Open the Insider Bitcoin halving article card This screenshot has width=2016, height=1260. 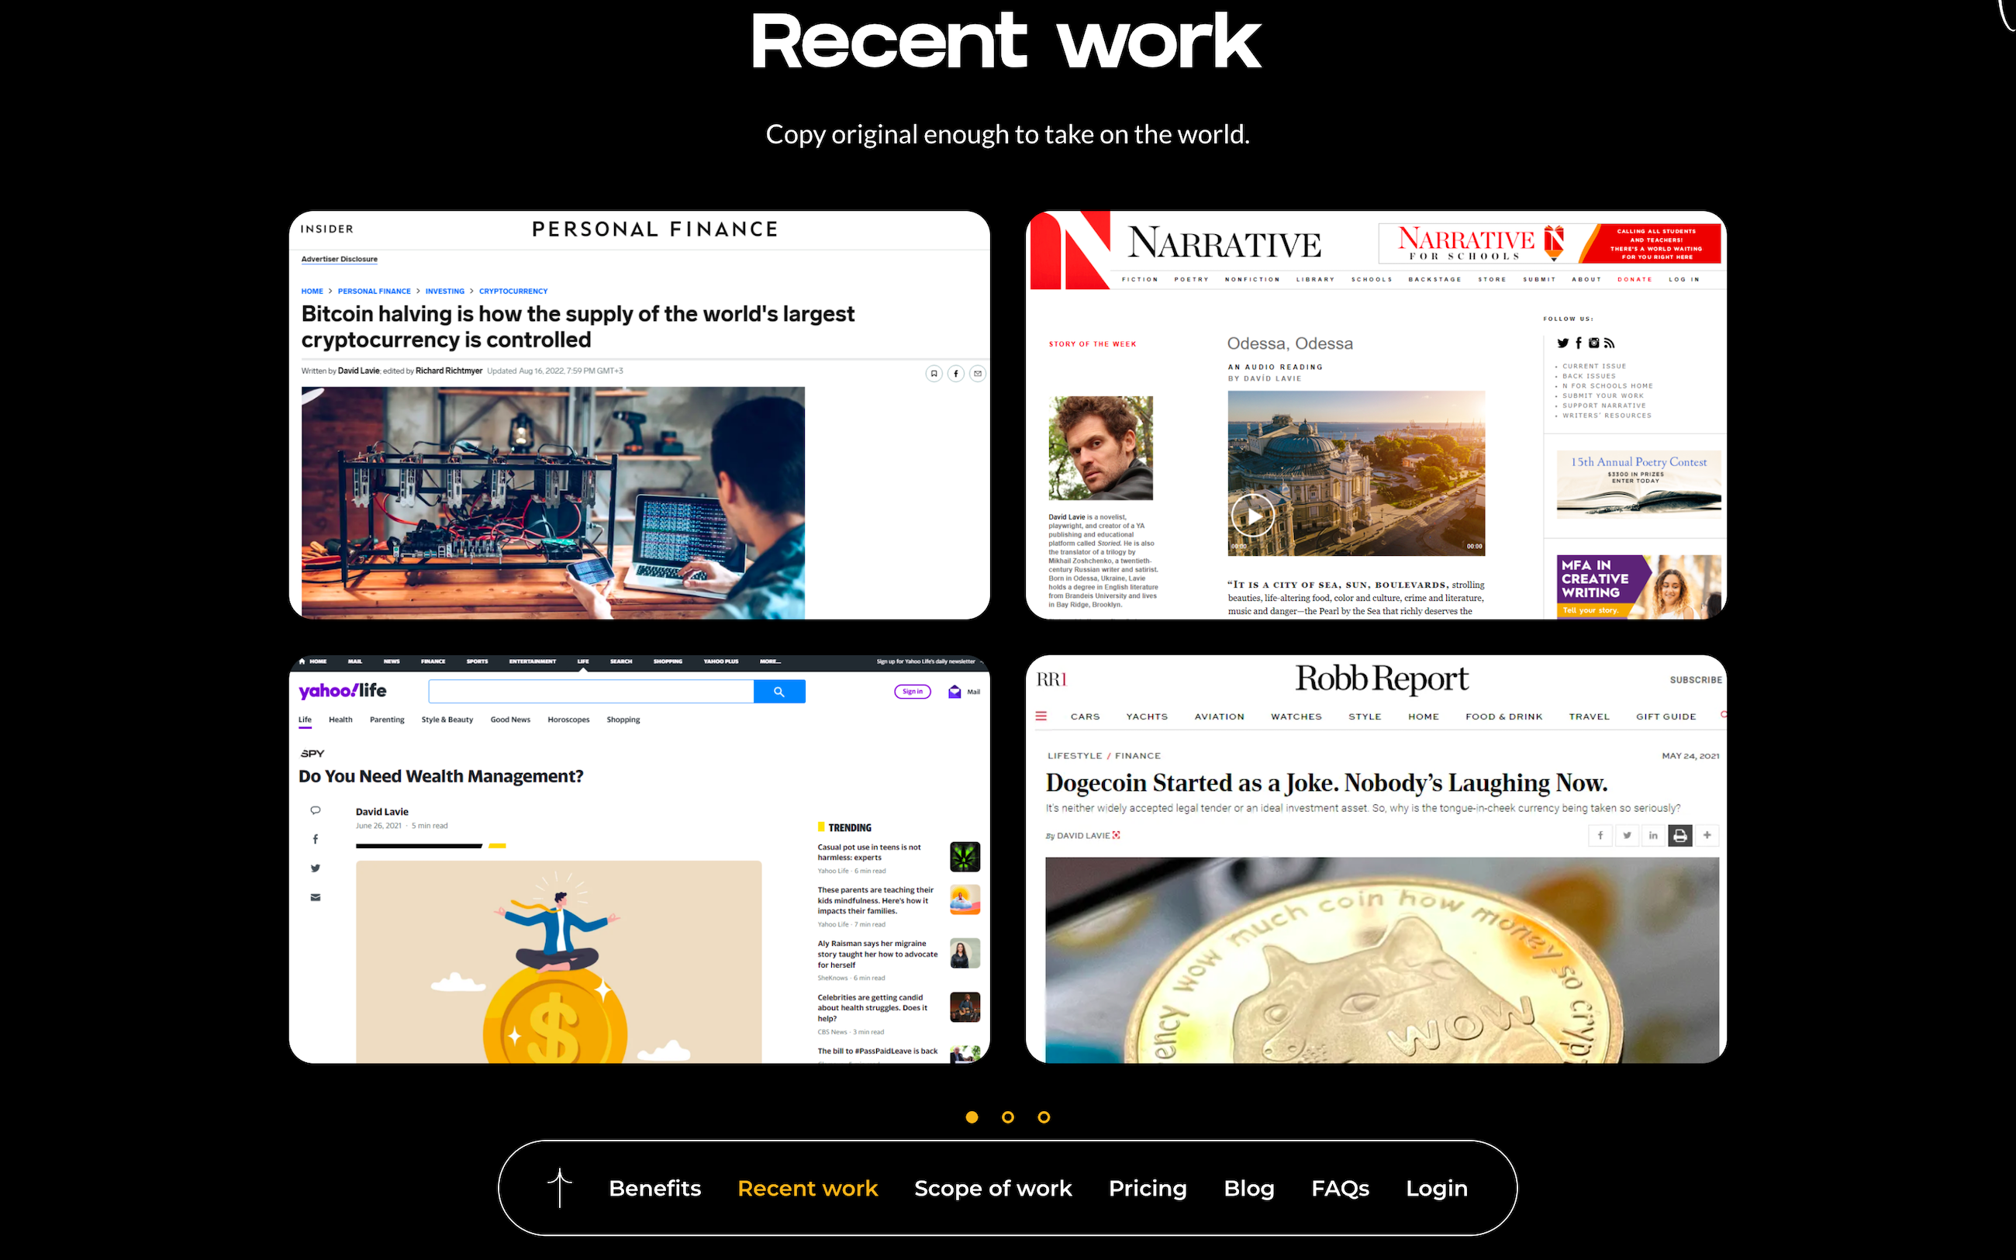639,415
